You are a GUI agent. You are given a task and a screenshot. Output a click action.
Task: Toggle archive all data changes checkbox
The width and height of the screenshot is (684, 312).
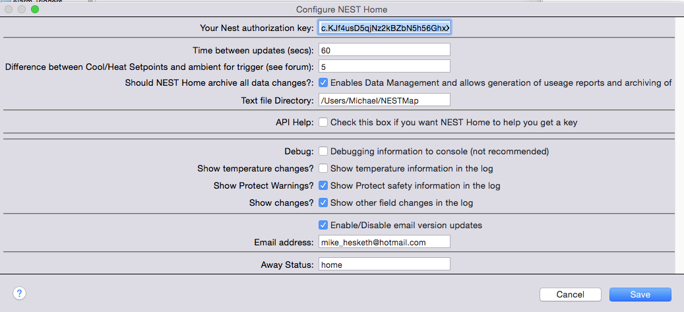tap(323, 82)
